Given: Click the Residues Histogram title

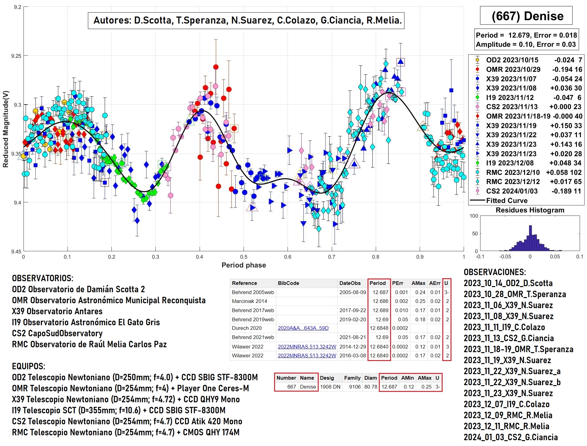Looking at the screenshot, I should coord(530,210).
